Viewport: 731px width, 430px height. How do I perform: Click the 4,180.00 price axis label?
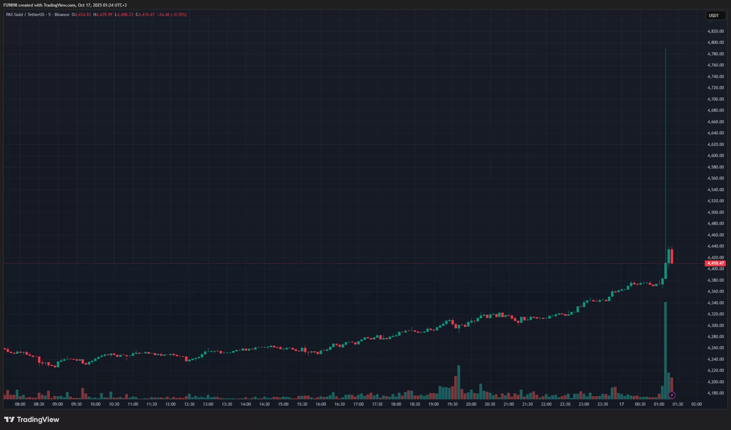(715, 393)
